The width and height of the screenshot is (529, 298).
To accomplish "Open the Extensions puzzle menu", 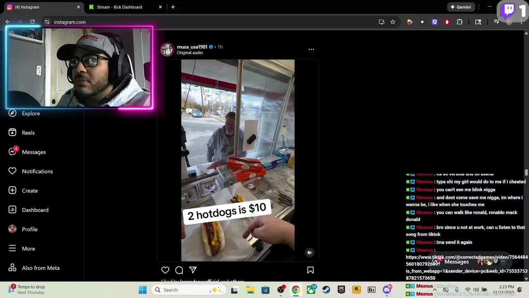I will (460, 22).
